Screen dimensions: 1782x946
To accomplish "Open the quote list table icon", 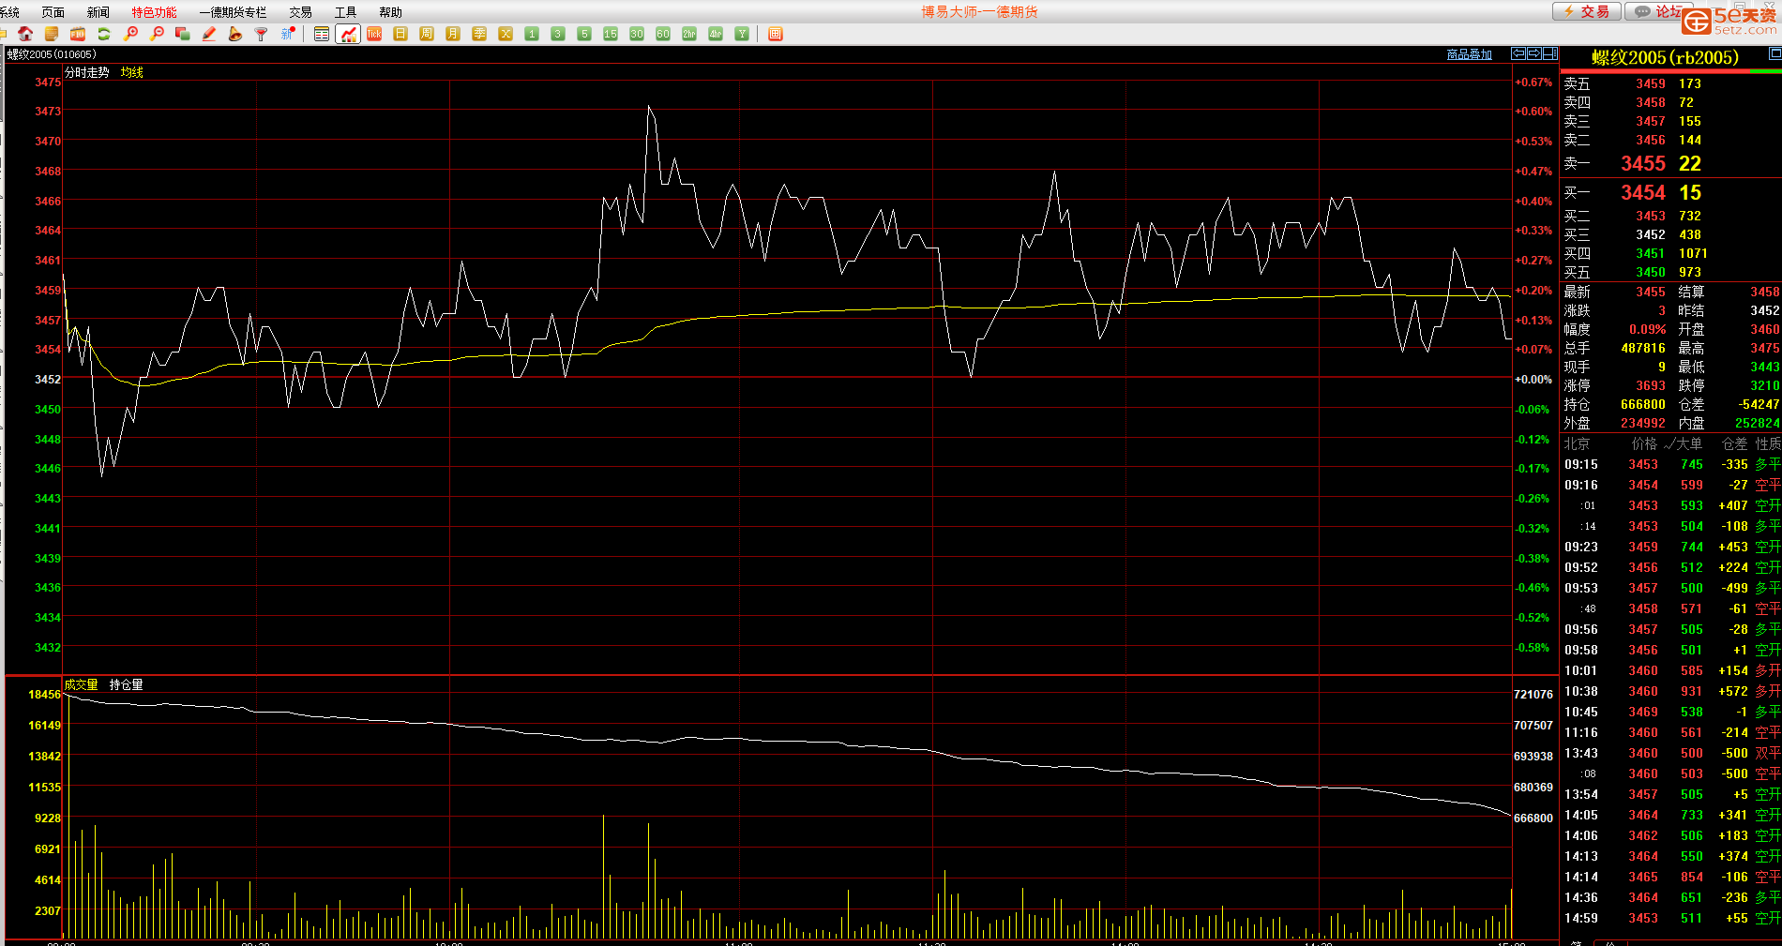I will (x=322, y=34).
